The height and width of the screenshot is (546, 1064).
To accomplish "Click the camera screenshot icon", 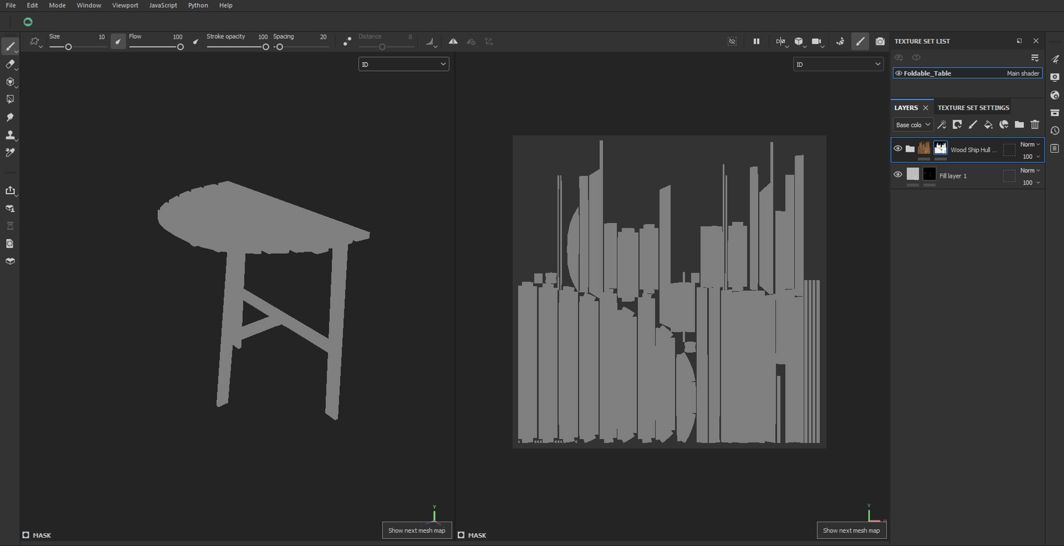I will coord(880,42).
